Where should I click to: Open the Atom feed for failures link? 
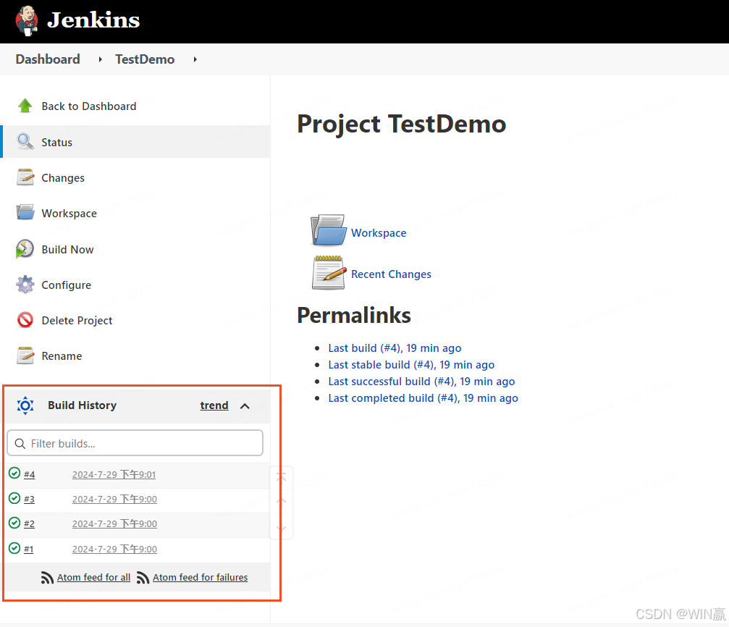[x=200, y=577]
